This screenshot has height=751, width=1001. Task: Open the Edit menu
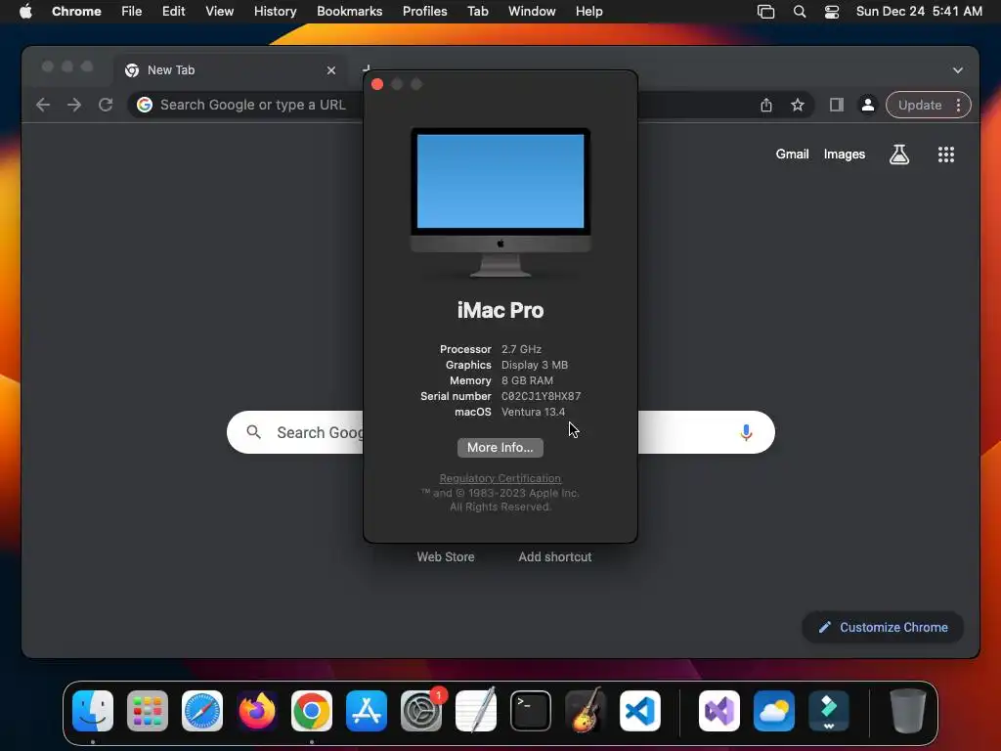point(174,12)
